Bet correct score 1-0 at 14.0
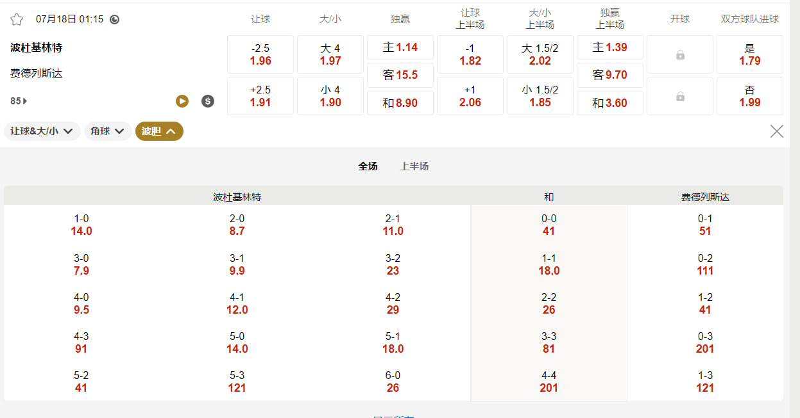The height and width of the screenshot is (418, 800). pos(81,225)
